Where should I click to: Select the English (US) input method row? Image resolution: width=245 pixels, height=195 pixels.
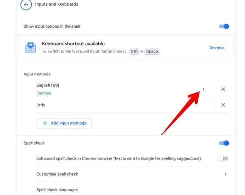(133, 89)
